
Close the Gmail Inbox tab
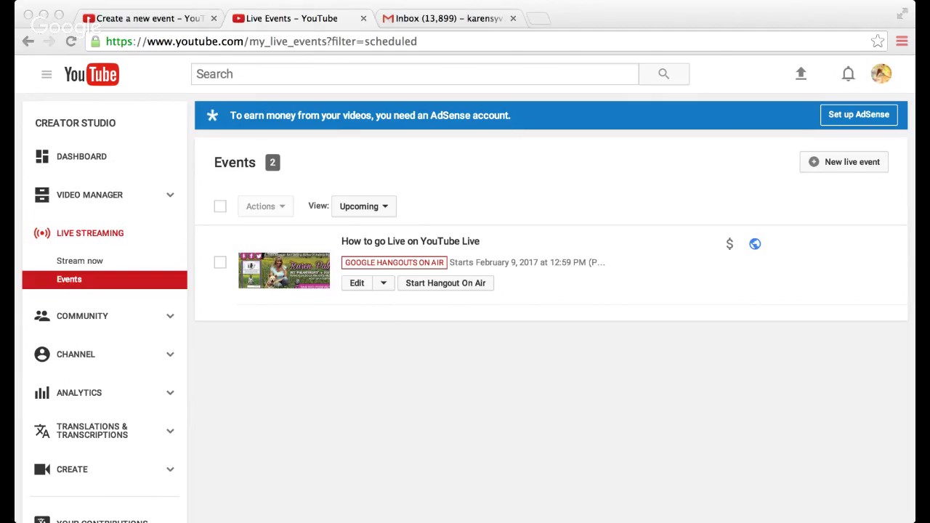[513, 18]
